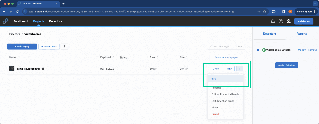The height and width of the screenshot is (124, 319).
Task: Click the Assign Detectors button
Action: [287, 65]
